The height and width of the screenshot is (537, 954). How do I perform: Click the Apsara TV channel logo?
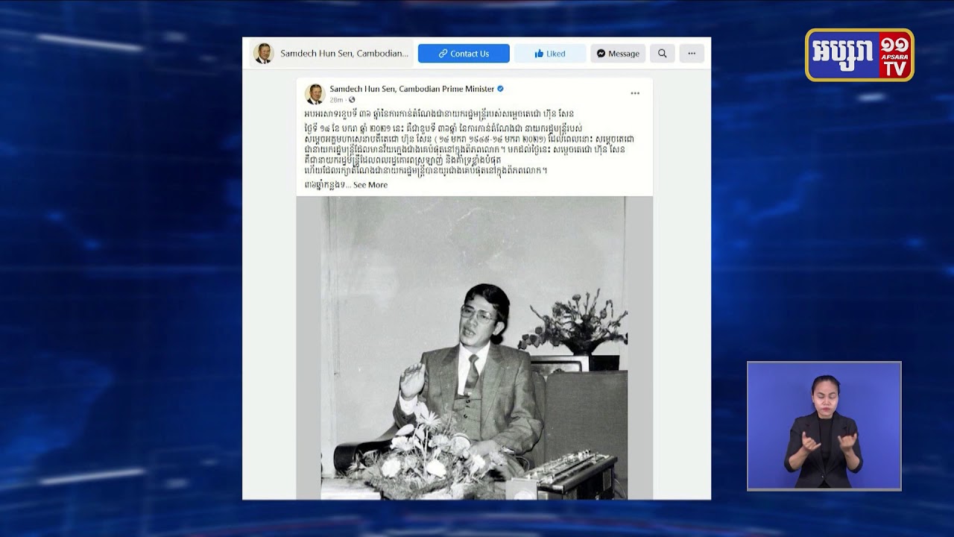click(x=859, y=55)
